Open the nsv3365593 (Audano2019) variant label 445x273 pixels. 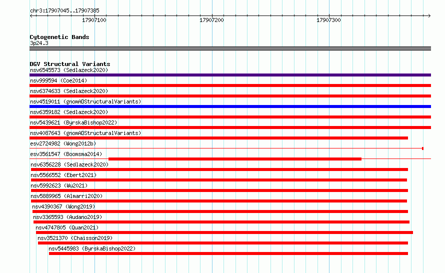[67, 217]
